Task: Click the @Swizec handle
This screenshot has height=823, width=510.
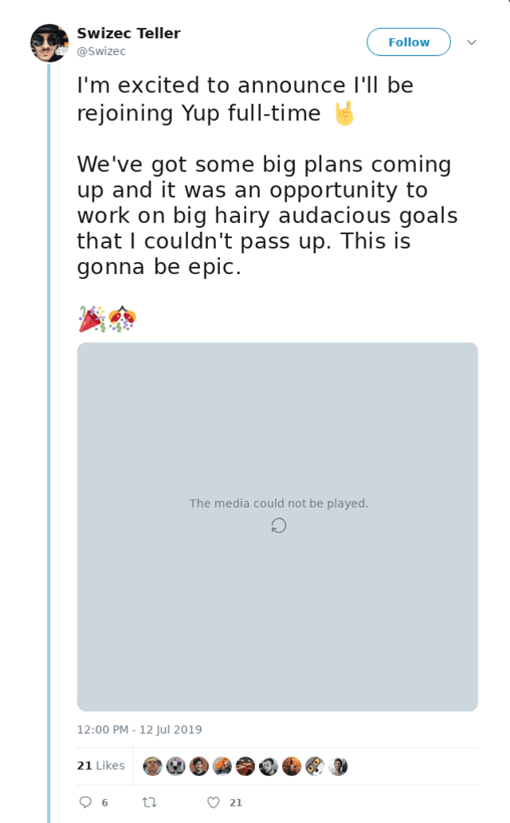Action: pos(101,51)
